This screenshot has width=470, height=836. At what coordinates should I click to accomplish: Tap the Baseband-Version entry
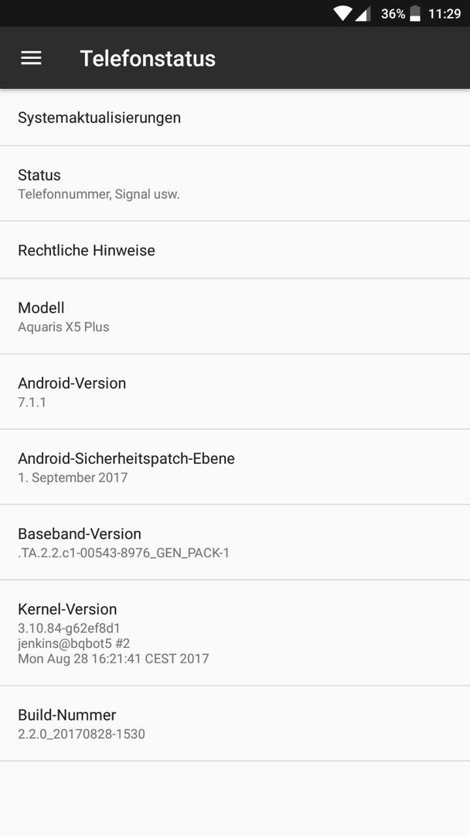(235, 542)
